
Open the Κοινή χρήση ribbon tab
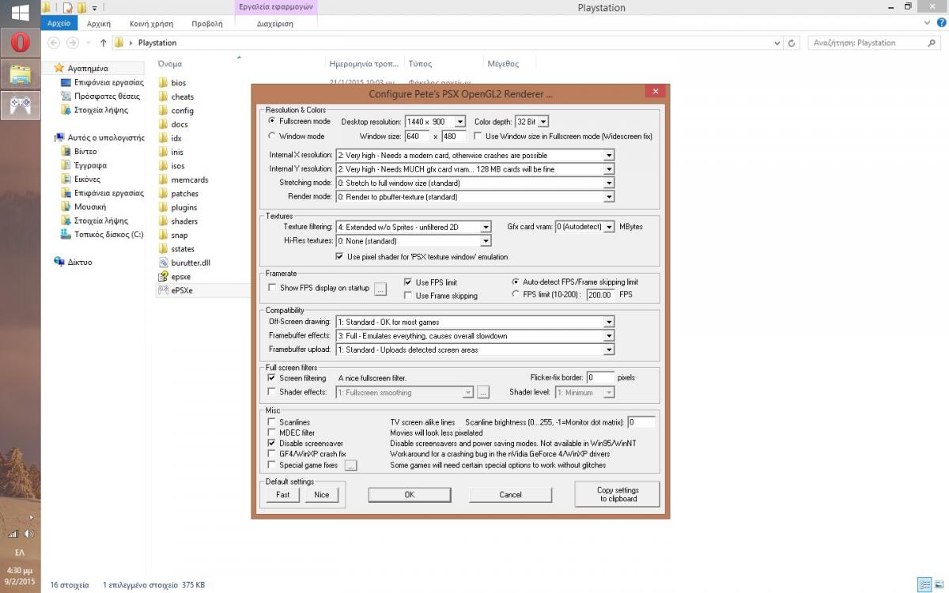tap(153, 24)
